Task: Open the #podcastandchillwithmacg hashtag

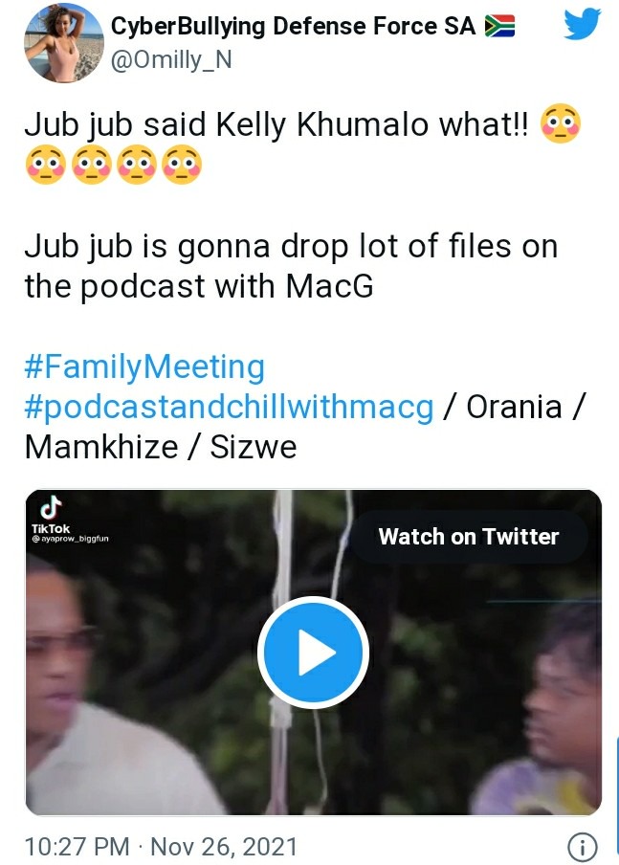Action: pyautogui.click(x=229, y=408)
